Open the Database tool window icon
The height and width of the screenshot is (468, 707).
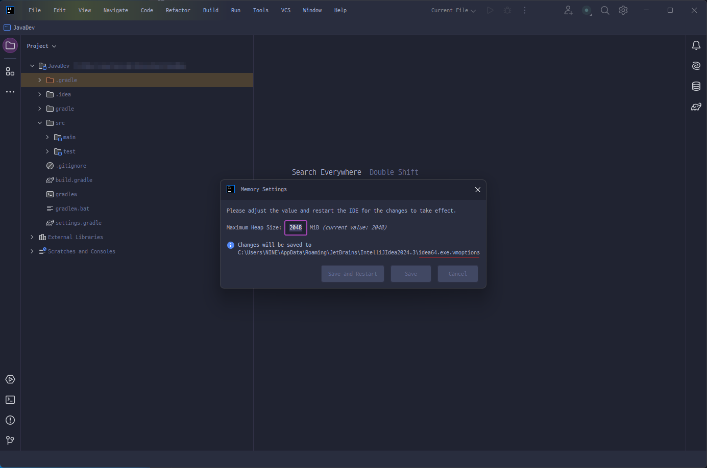tap(696, 86)
